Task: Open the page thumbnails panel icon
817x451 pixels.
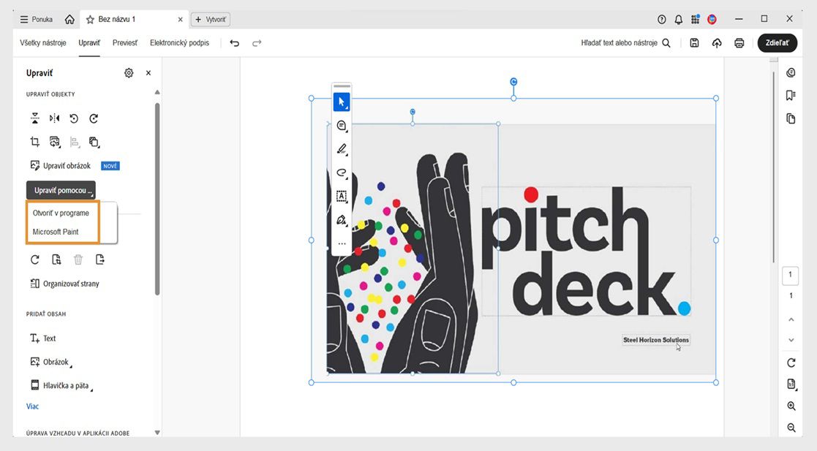Action: (791, 118)
